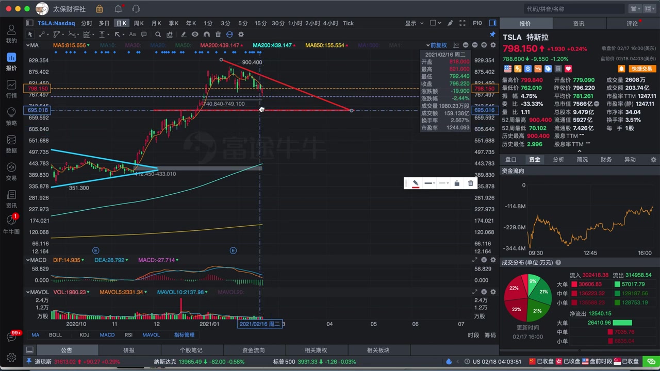Viewport: 660px width, 371px height.
Task: Open the 资讯 news sidebar icon
Action: (11, 198)
